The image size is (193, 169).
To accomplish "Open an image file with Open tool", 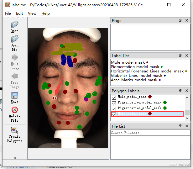I will point(15,27).
